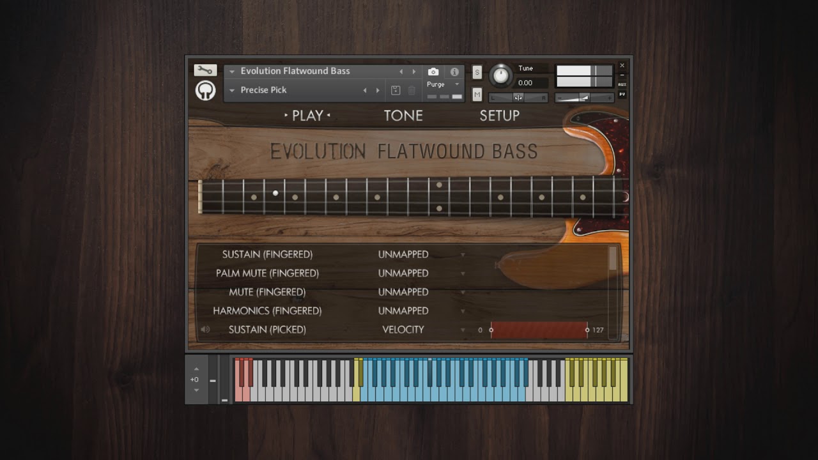Select the previous snapshot arrow beside Precise Pick
The width and height of the screenshot is (818, 460).
[365, 90]
